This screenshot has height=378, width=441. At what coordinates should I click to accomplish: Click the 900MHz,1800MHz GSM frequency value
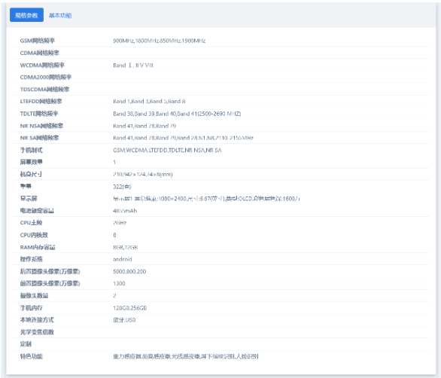click(160, 41)
